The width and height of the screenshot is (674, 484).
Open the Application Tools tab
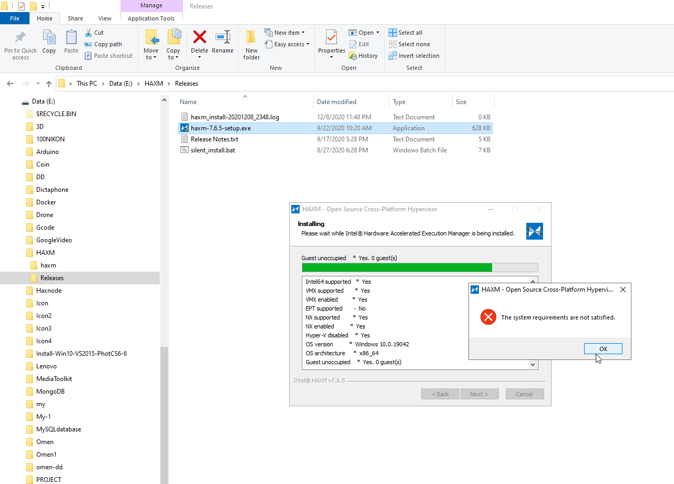[x=151, y=18]
